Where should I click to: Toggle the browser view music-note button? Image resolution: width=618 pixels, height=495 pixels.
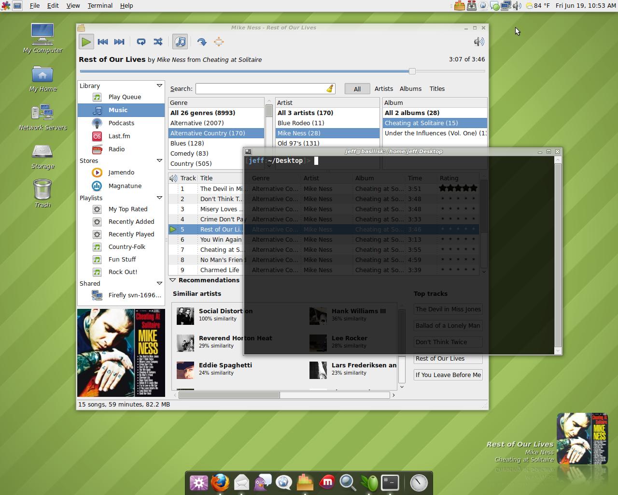[180, 42]
